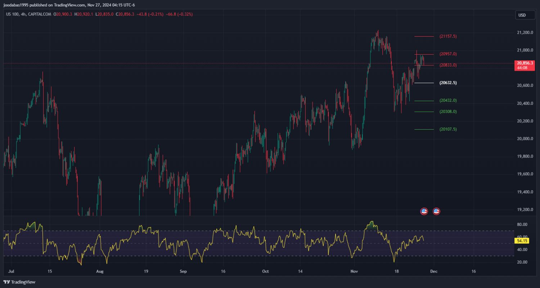Click the TradingView logo at the bottom

pyautogui.click(x=20, y=282)
